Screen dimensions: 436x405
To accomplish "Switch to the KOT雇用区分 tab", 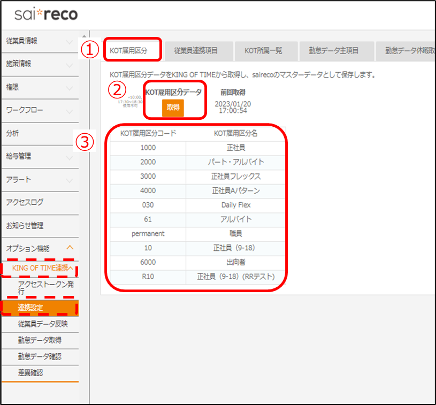I will click(x=132, y=50).
